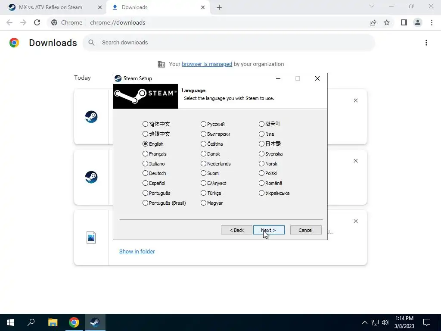Viewport: 441px width, 331px height.
Task: Choose Polski as Steam language
Action: coord(261,173)
